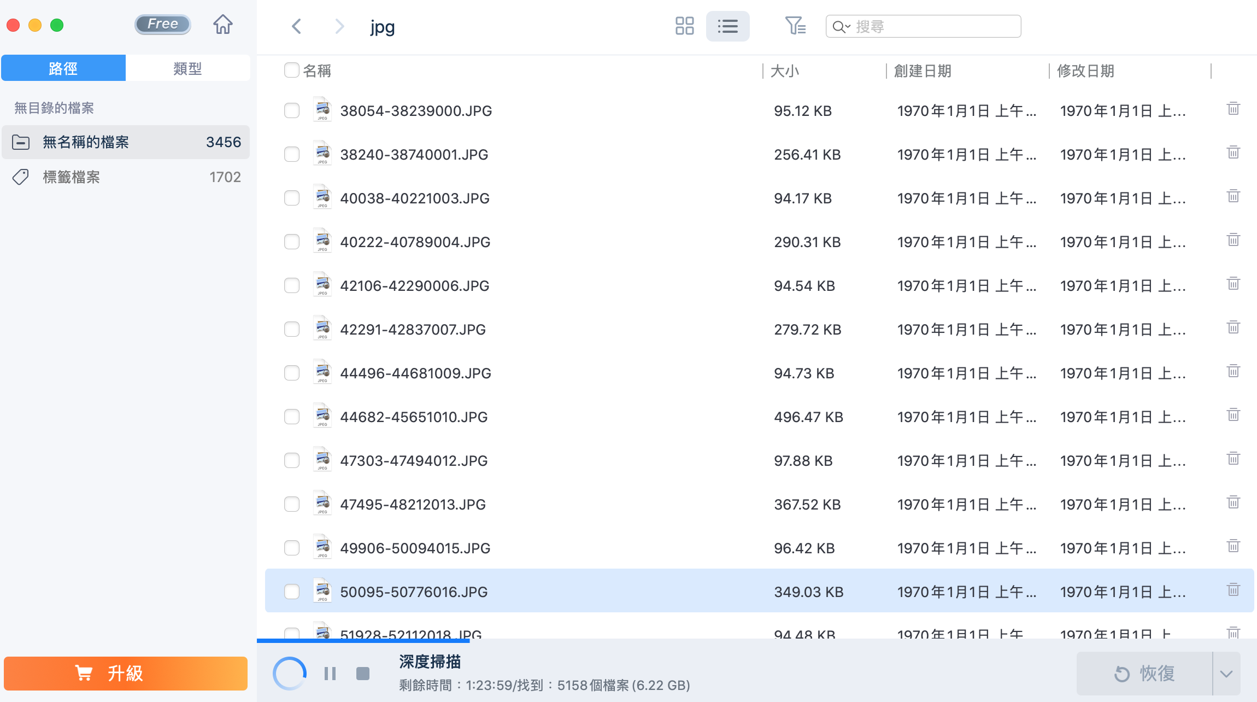The width and height of the screenshot is (1257, 702).
Task: Go to the home screen icon
Action: (x=223, y=25)
